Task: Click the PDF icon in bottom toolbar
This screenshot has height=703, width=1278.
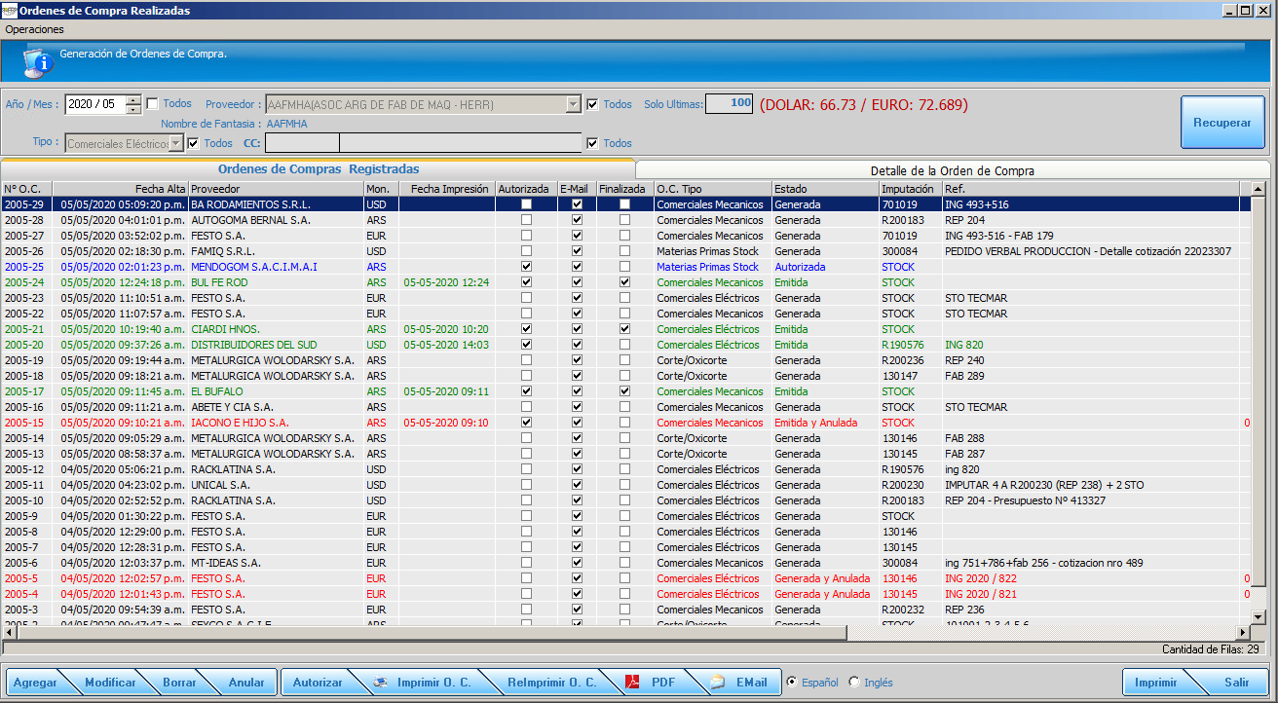Action: pos(632,683)
